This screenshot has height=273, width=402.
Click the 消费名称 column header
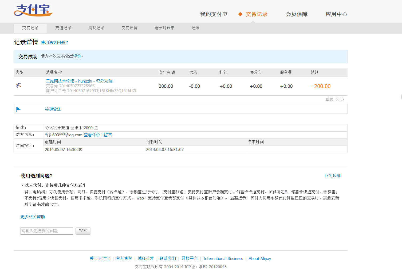click(54, 72)
